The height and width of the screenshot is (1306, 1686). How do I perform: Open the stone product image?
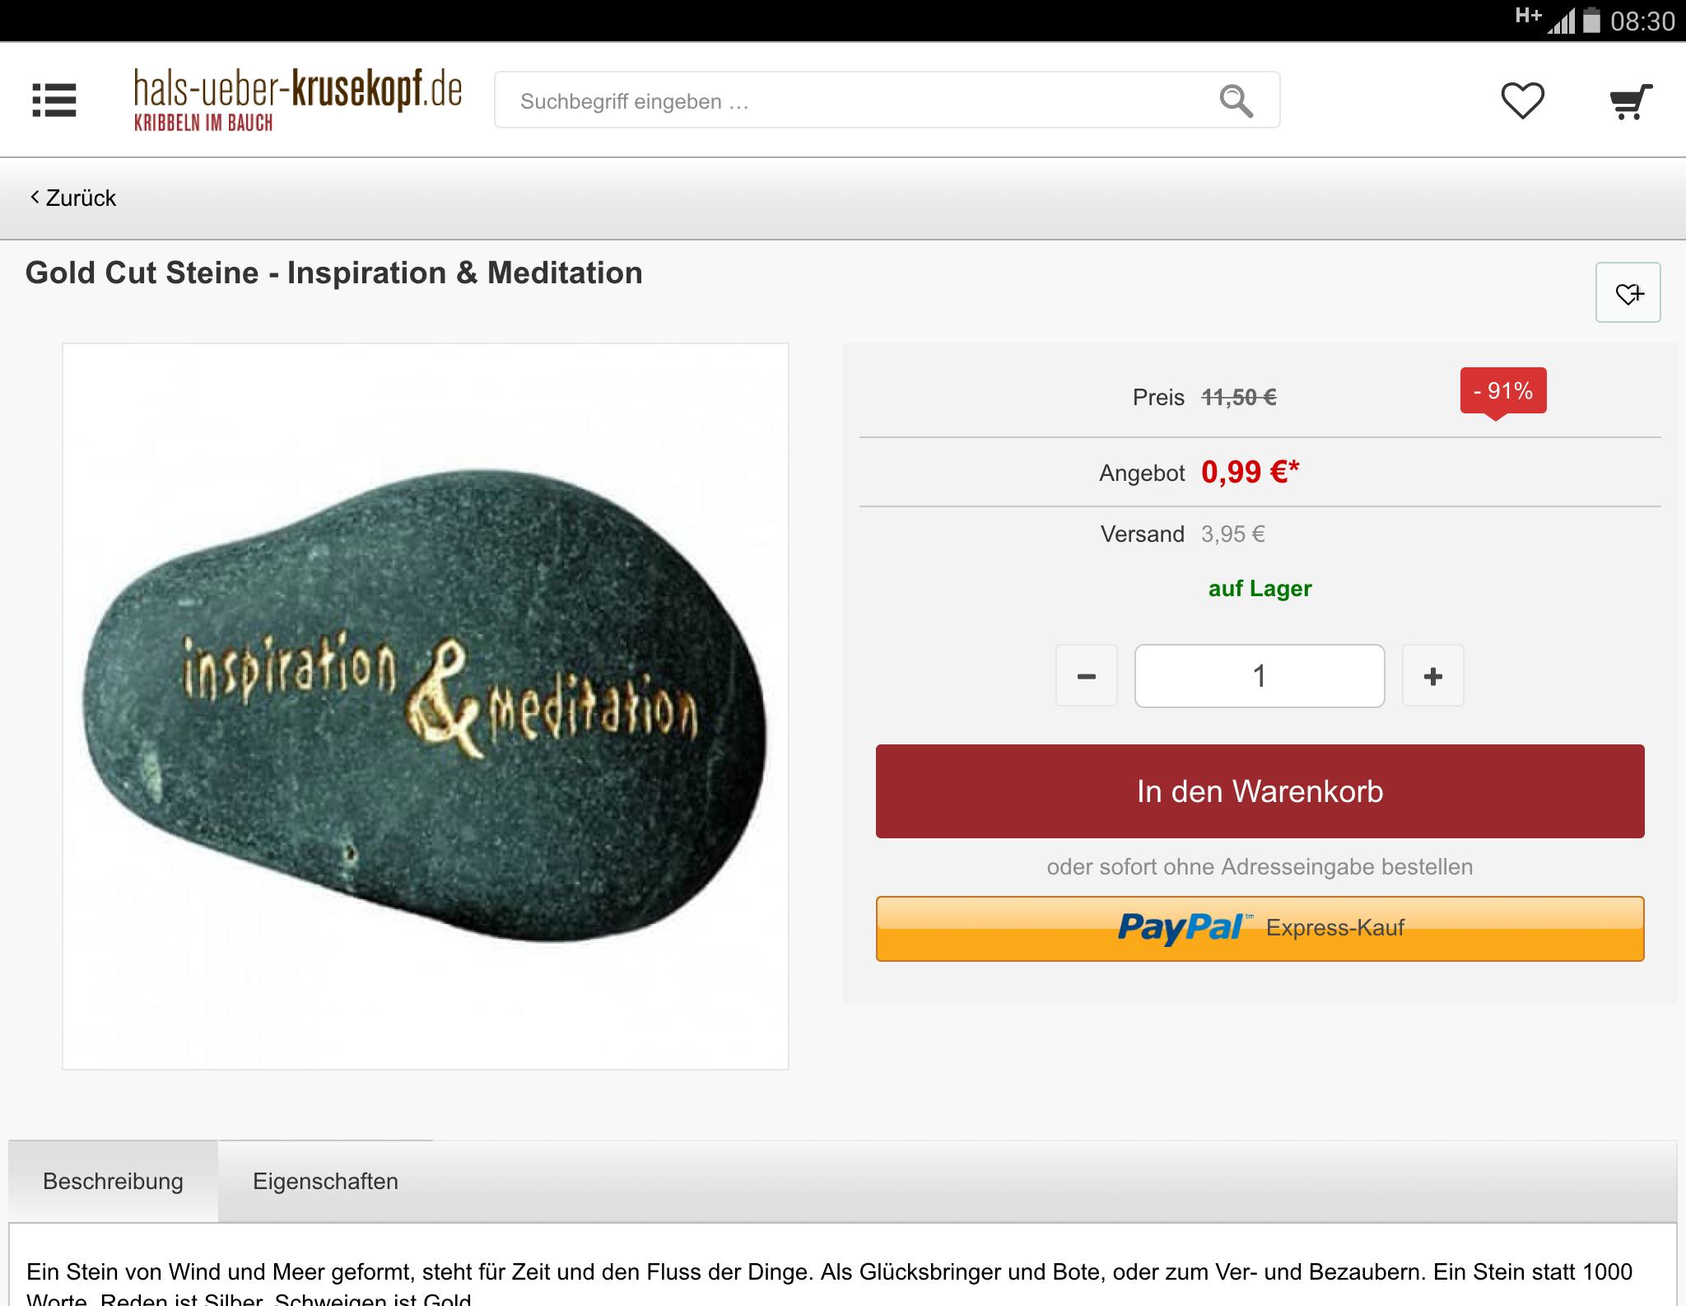426,707
